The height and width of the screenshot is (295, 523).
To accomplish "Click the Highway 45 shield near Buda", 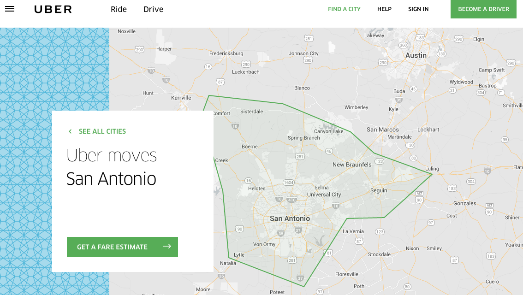I will tap(413, 89).
